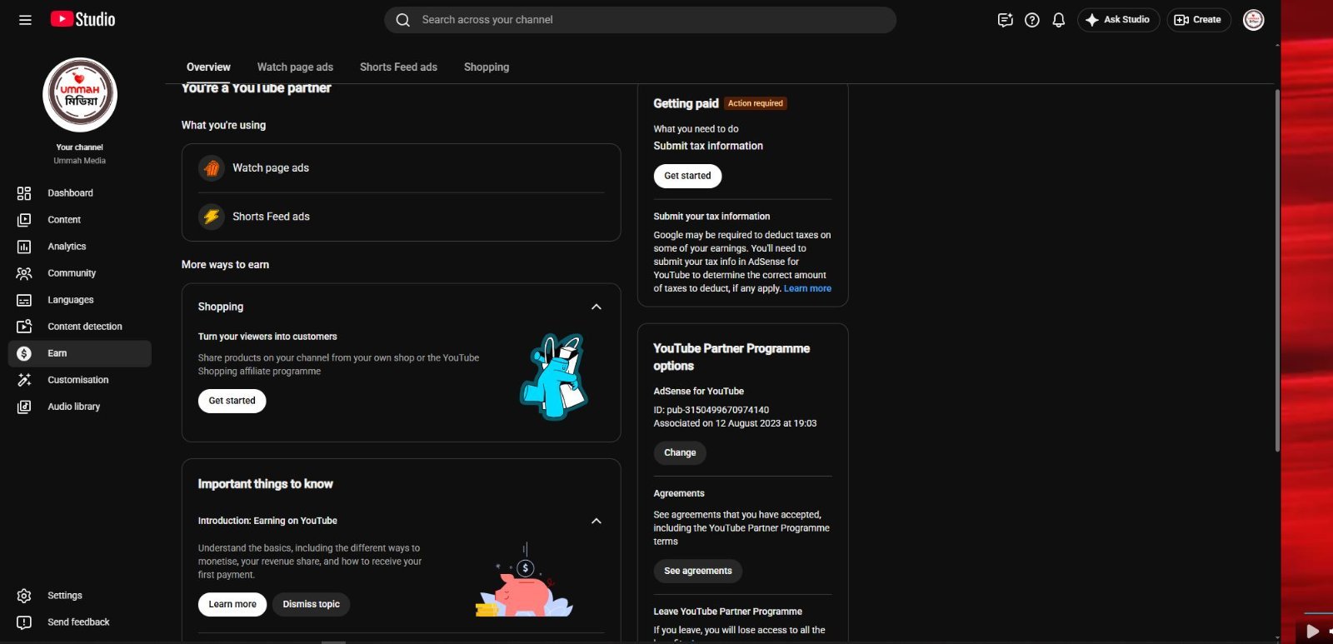Open the Shorts Feed ads row
Viewport: 1333px width, 644px height.
tap(402, 217)
